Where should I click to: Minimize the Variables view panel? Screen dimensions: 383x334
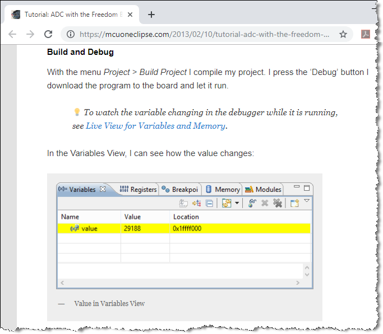click(297, 187)
